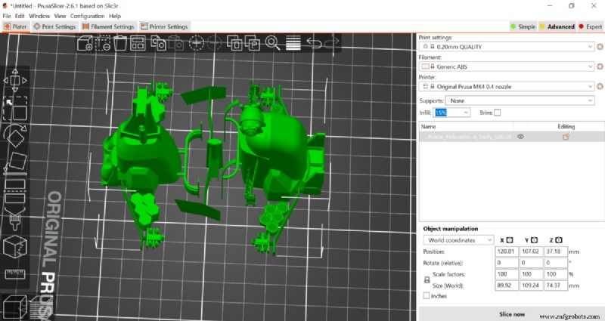
Task: Click the Undo arrow in toolbar
Action: [x=314, y=42]
